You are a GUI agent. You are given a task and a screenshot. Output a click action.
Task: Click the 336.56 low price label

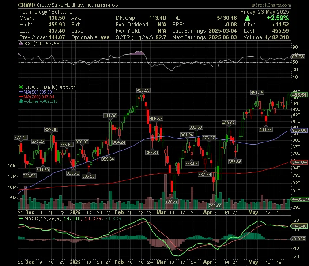(30, 176)
